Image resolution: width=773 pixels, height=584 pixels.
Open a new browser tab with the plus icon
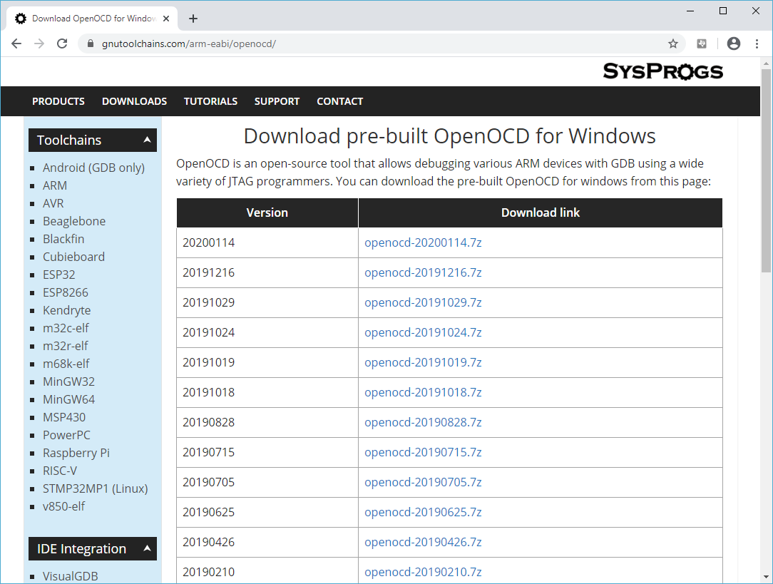pyautogui.click(x=193, y=19)
